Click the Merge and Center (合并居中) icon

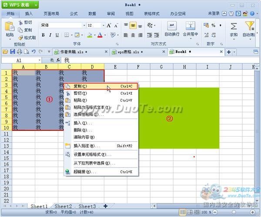coord(191,26)
